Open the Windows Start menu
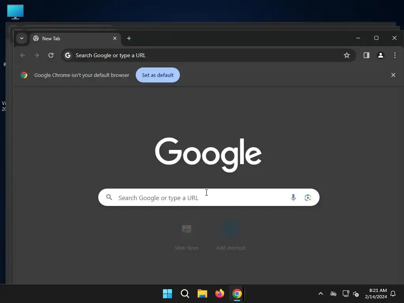The height and width of the screenshot is (303, 404). pos(167,294)
